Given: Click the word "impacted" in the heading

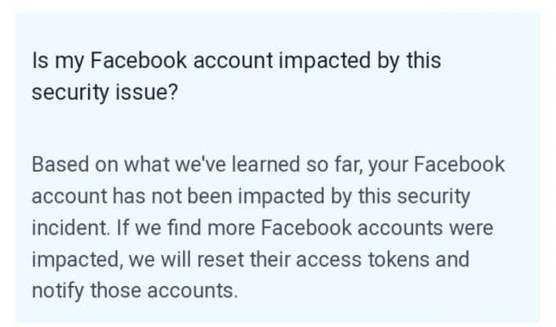Looking at the screenshot, I should (x=324, y=60).
